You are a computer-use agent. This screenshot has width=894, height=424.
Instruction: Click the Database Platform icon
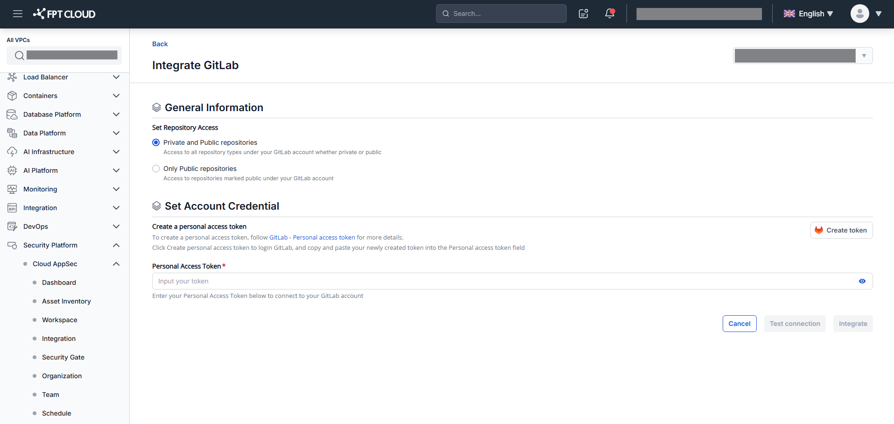[12, 114]
